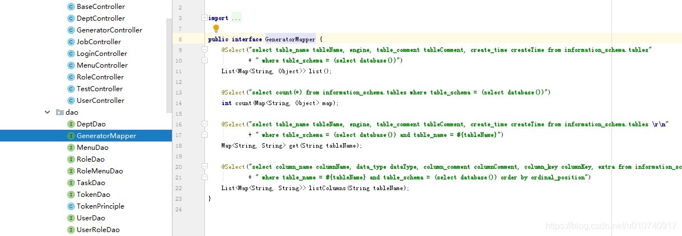The image size is (682, 236).
Task: Click interface icon beside UserRoleDao
Action: coord(71,230)
